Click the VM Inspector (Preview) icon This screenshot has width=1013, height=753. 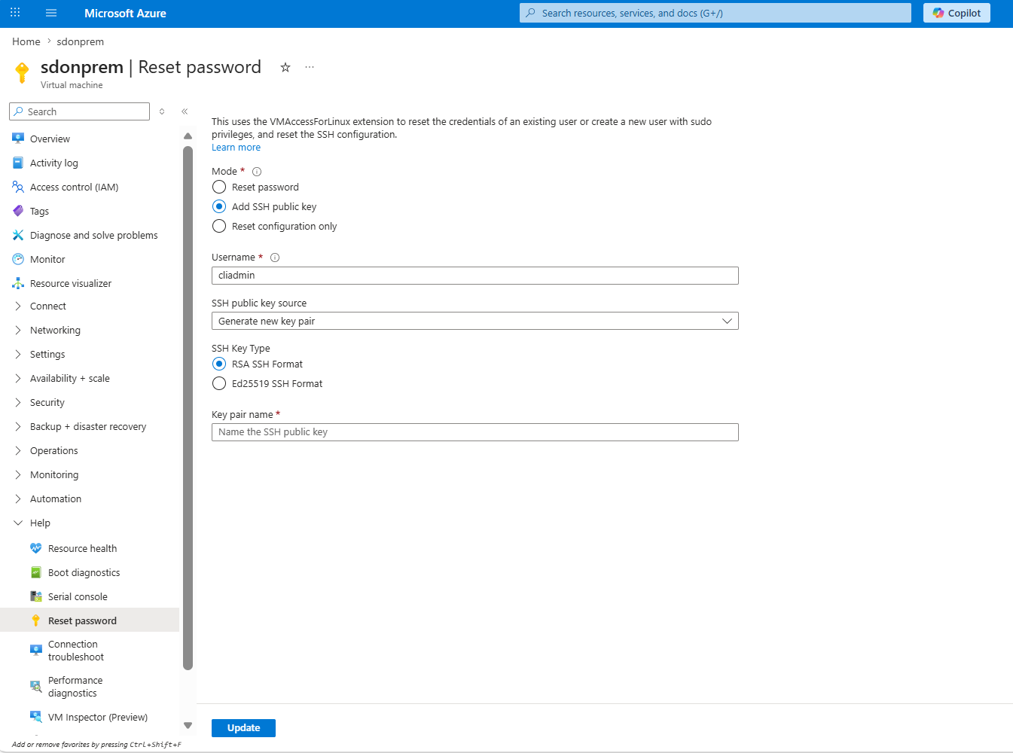36,717
